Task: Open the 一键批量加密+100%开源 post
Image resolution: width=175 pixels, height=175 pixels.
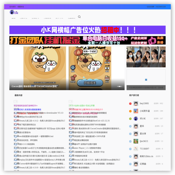Action: [x=87, y=136]
